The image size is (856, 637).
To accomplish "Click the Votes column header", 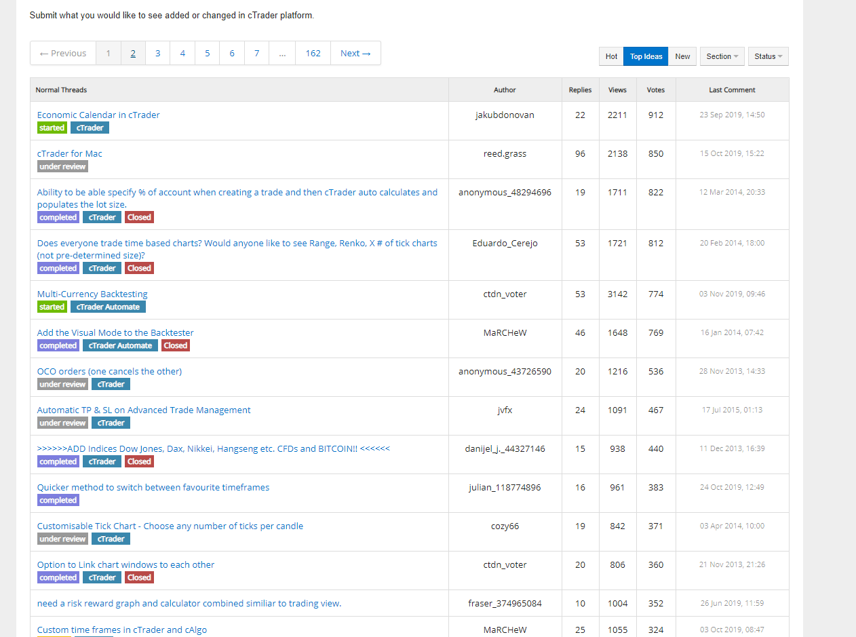I will (x=656, y=90).
